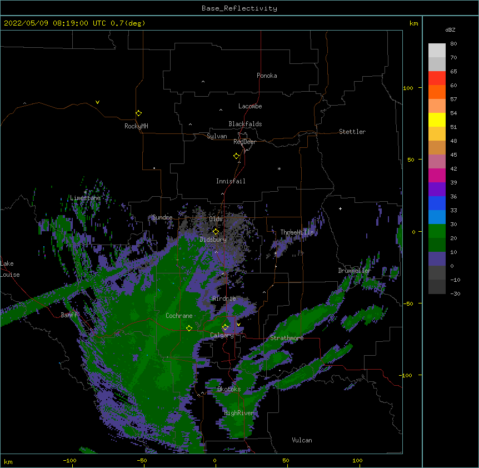Click the Vulcan city label
This screenshot has width=479, height=468.
tap(302, 440)
